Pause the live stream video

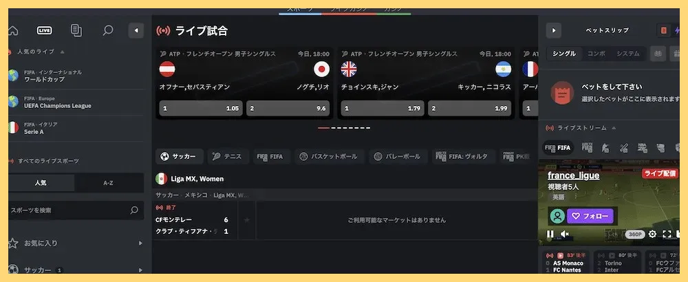(550, 234)
